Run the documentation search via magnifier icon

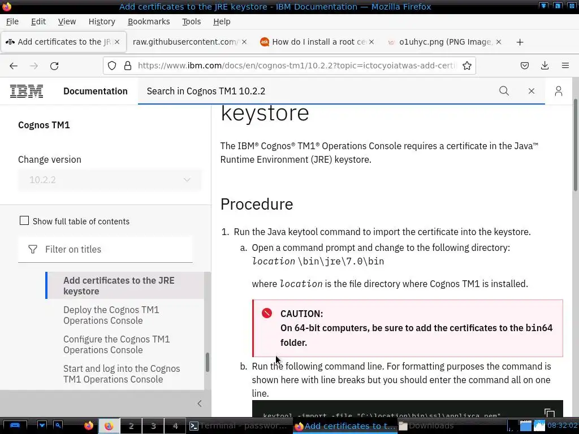click(x=504, y=91)
